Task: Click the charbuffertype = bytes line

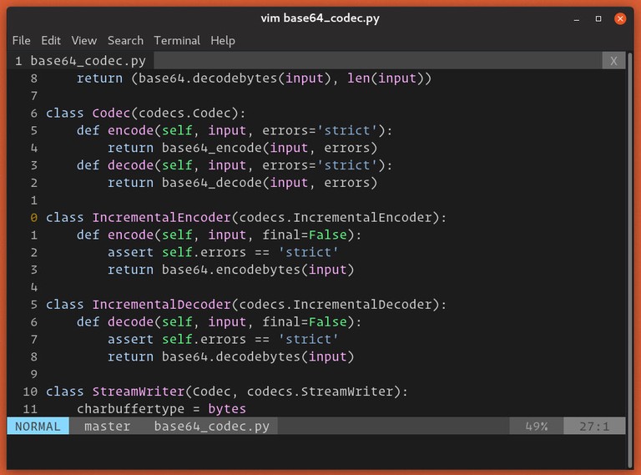Action: coord(161,409)
